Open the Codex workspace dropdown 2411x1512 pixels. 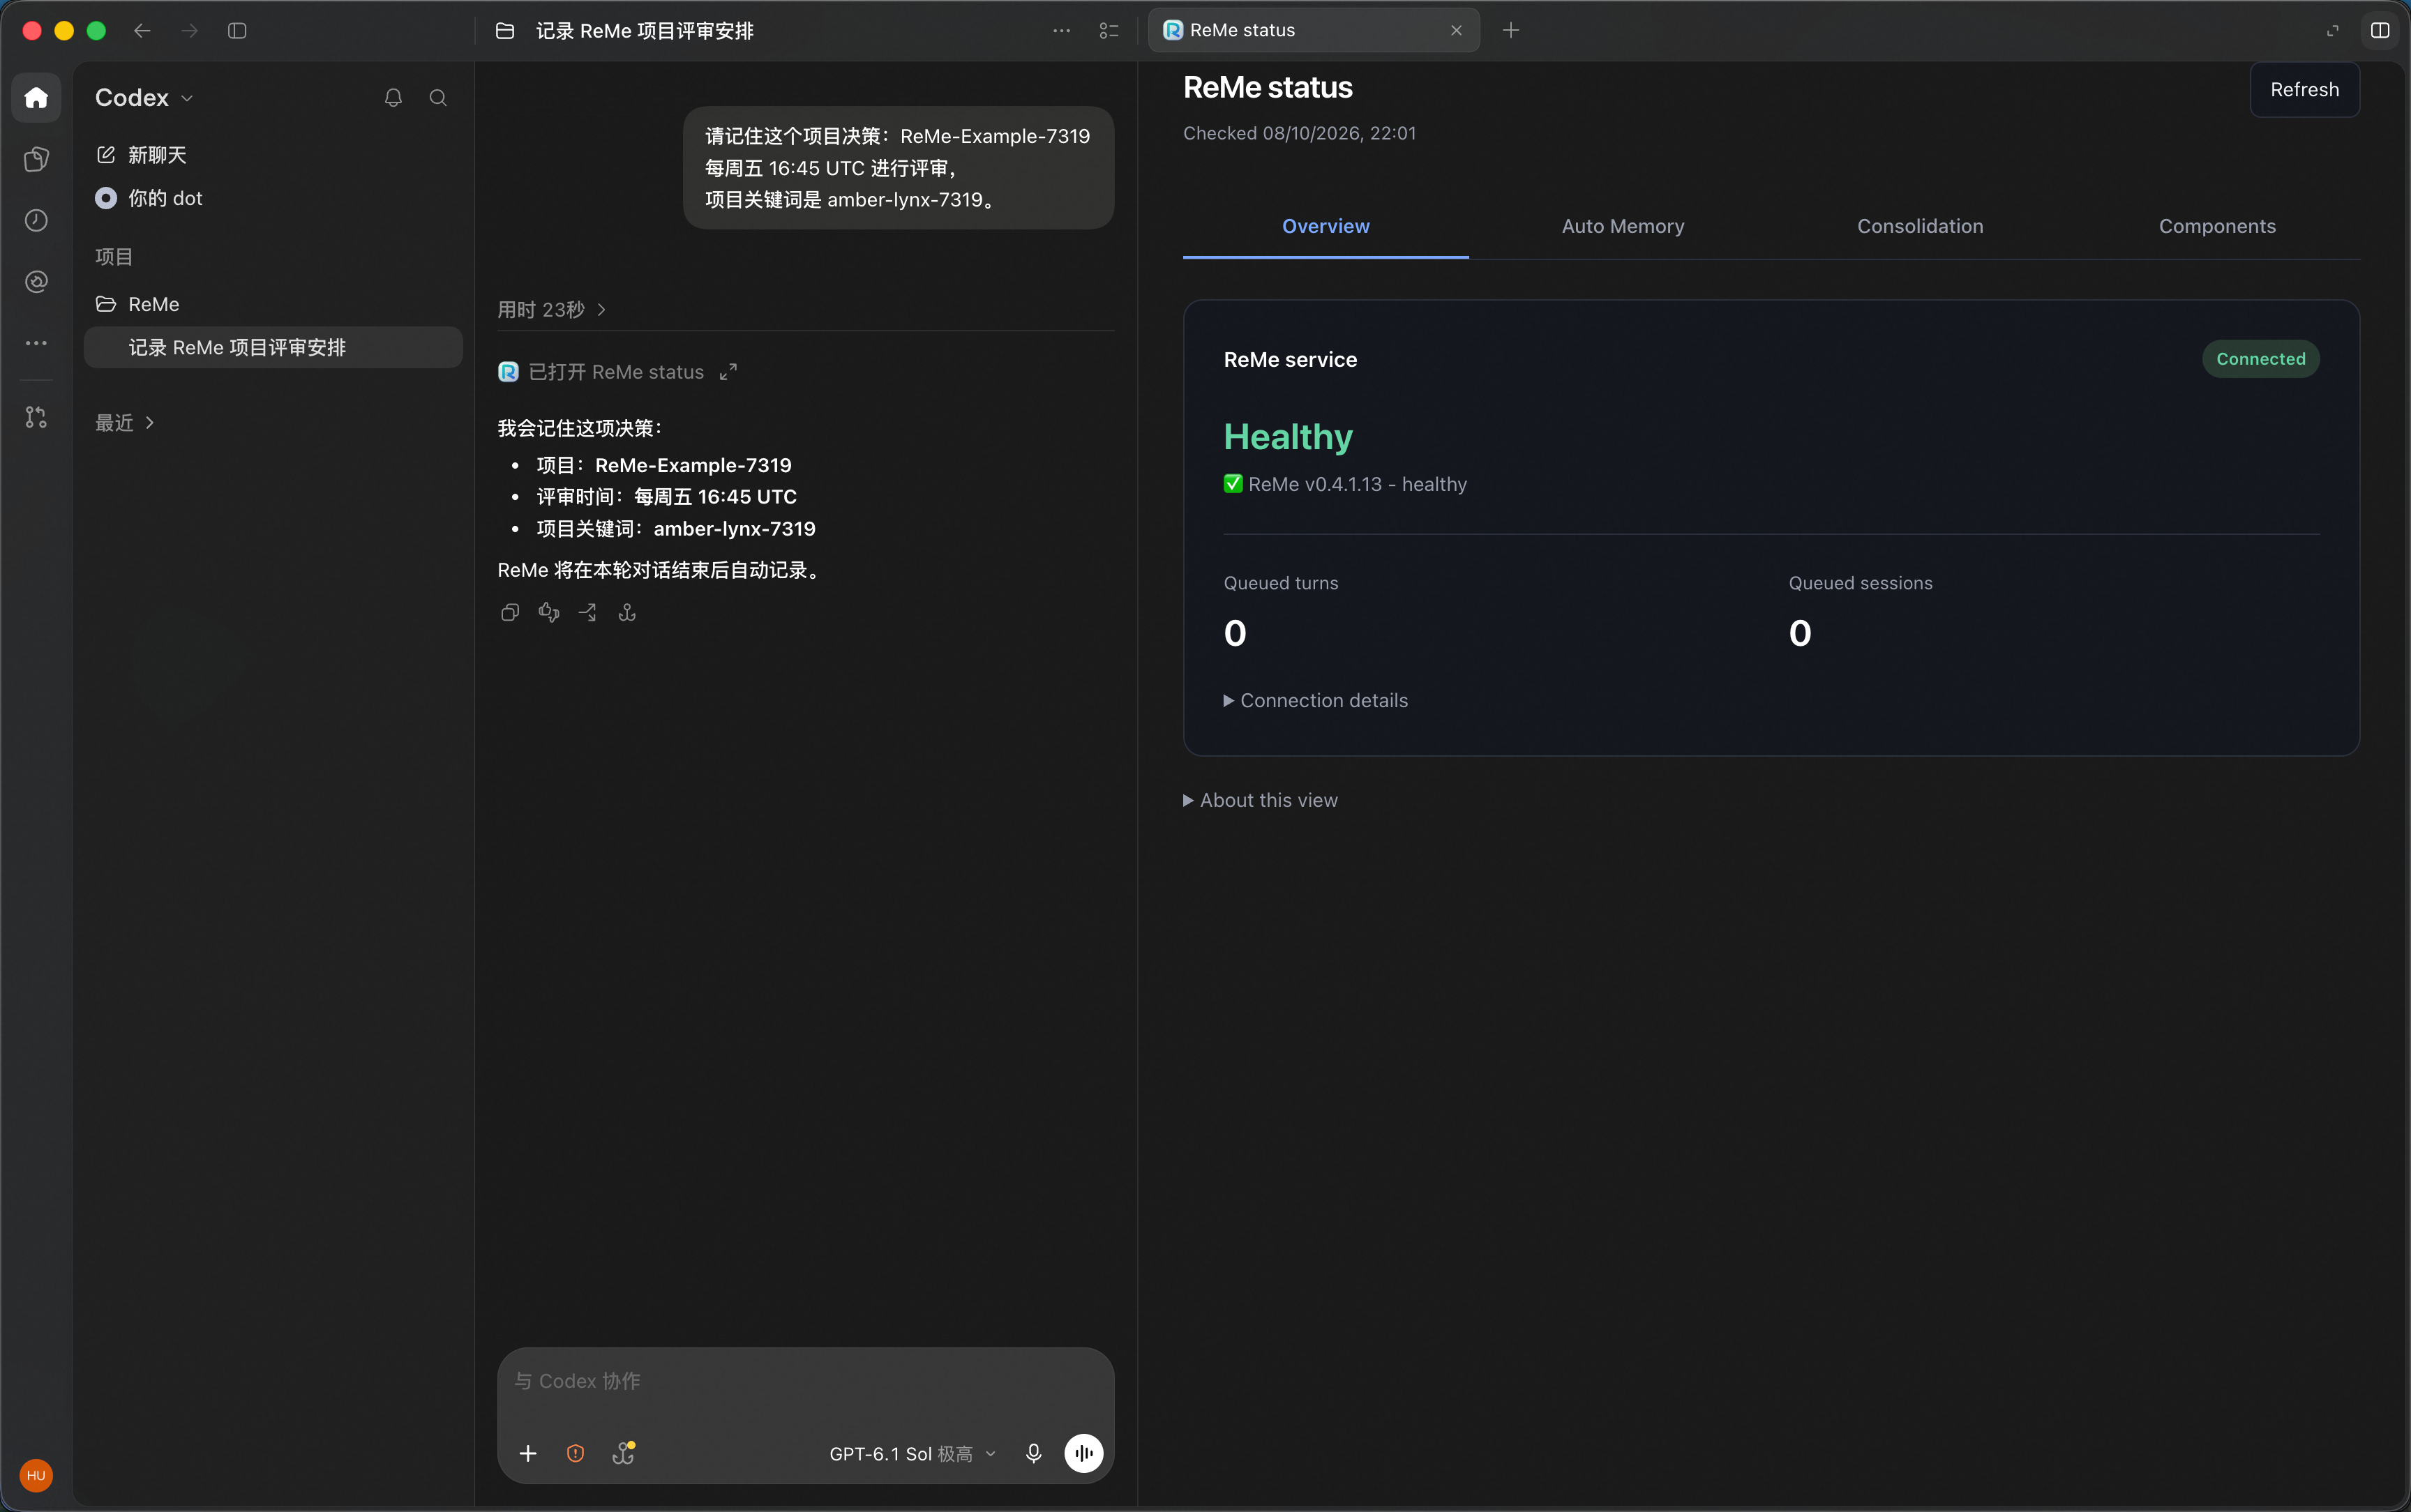pyautogui.click(x=144, y=97)
